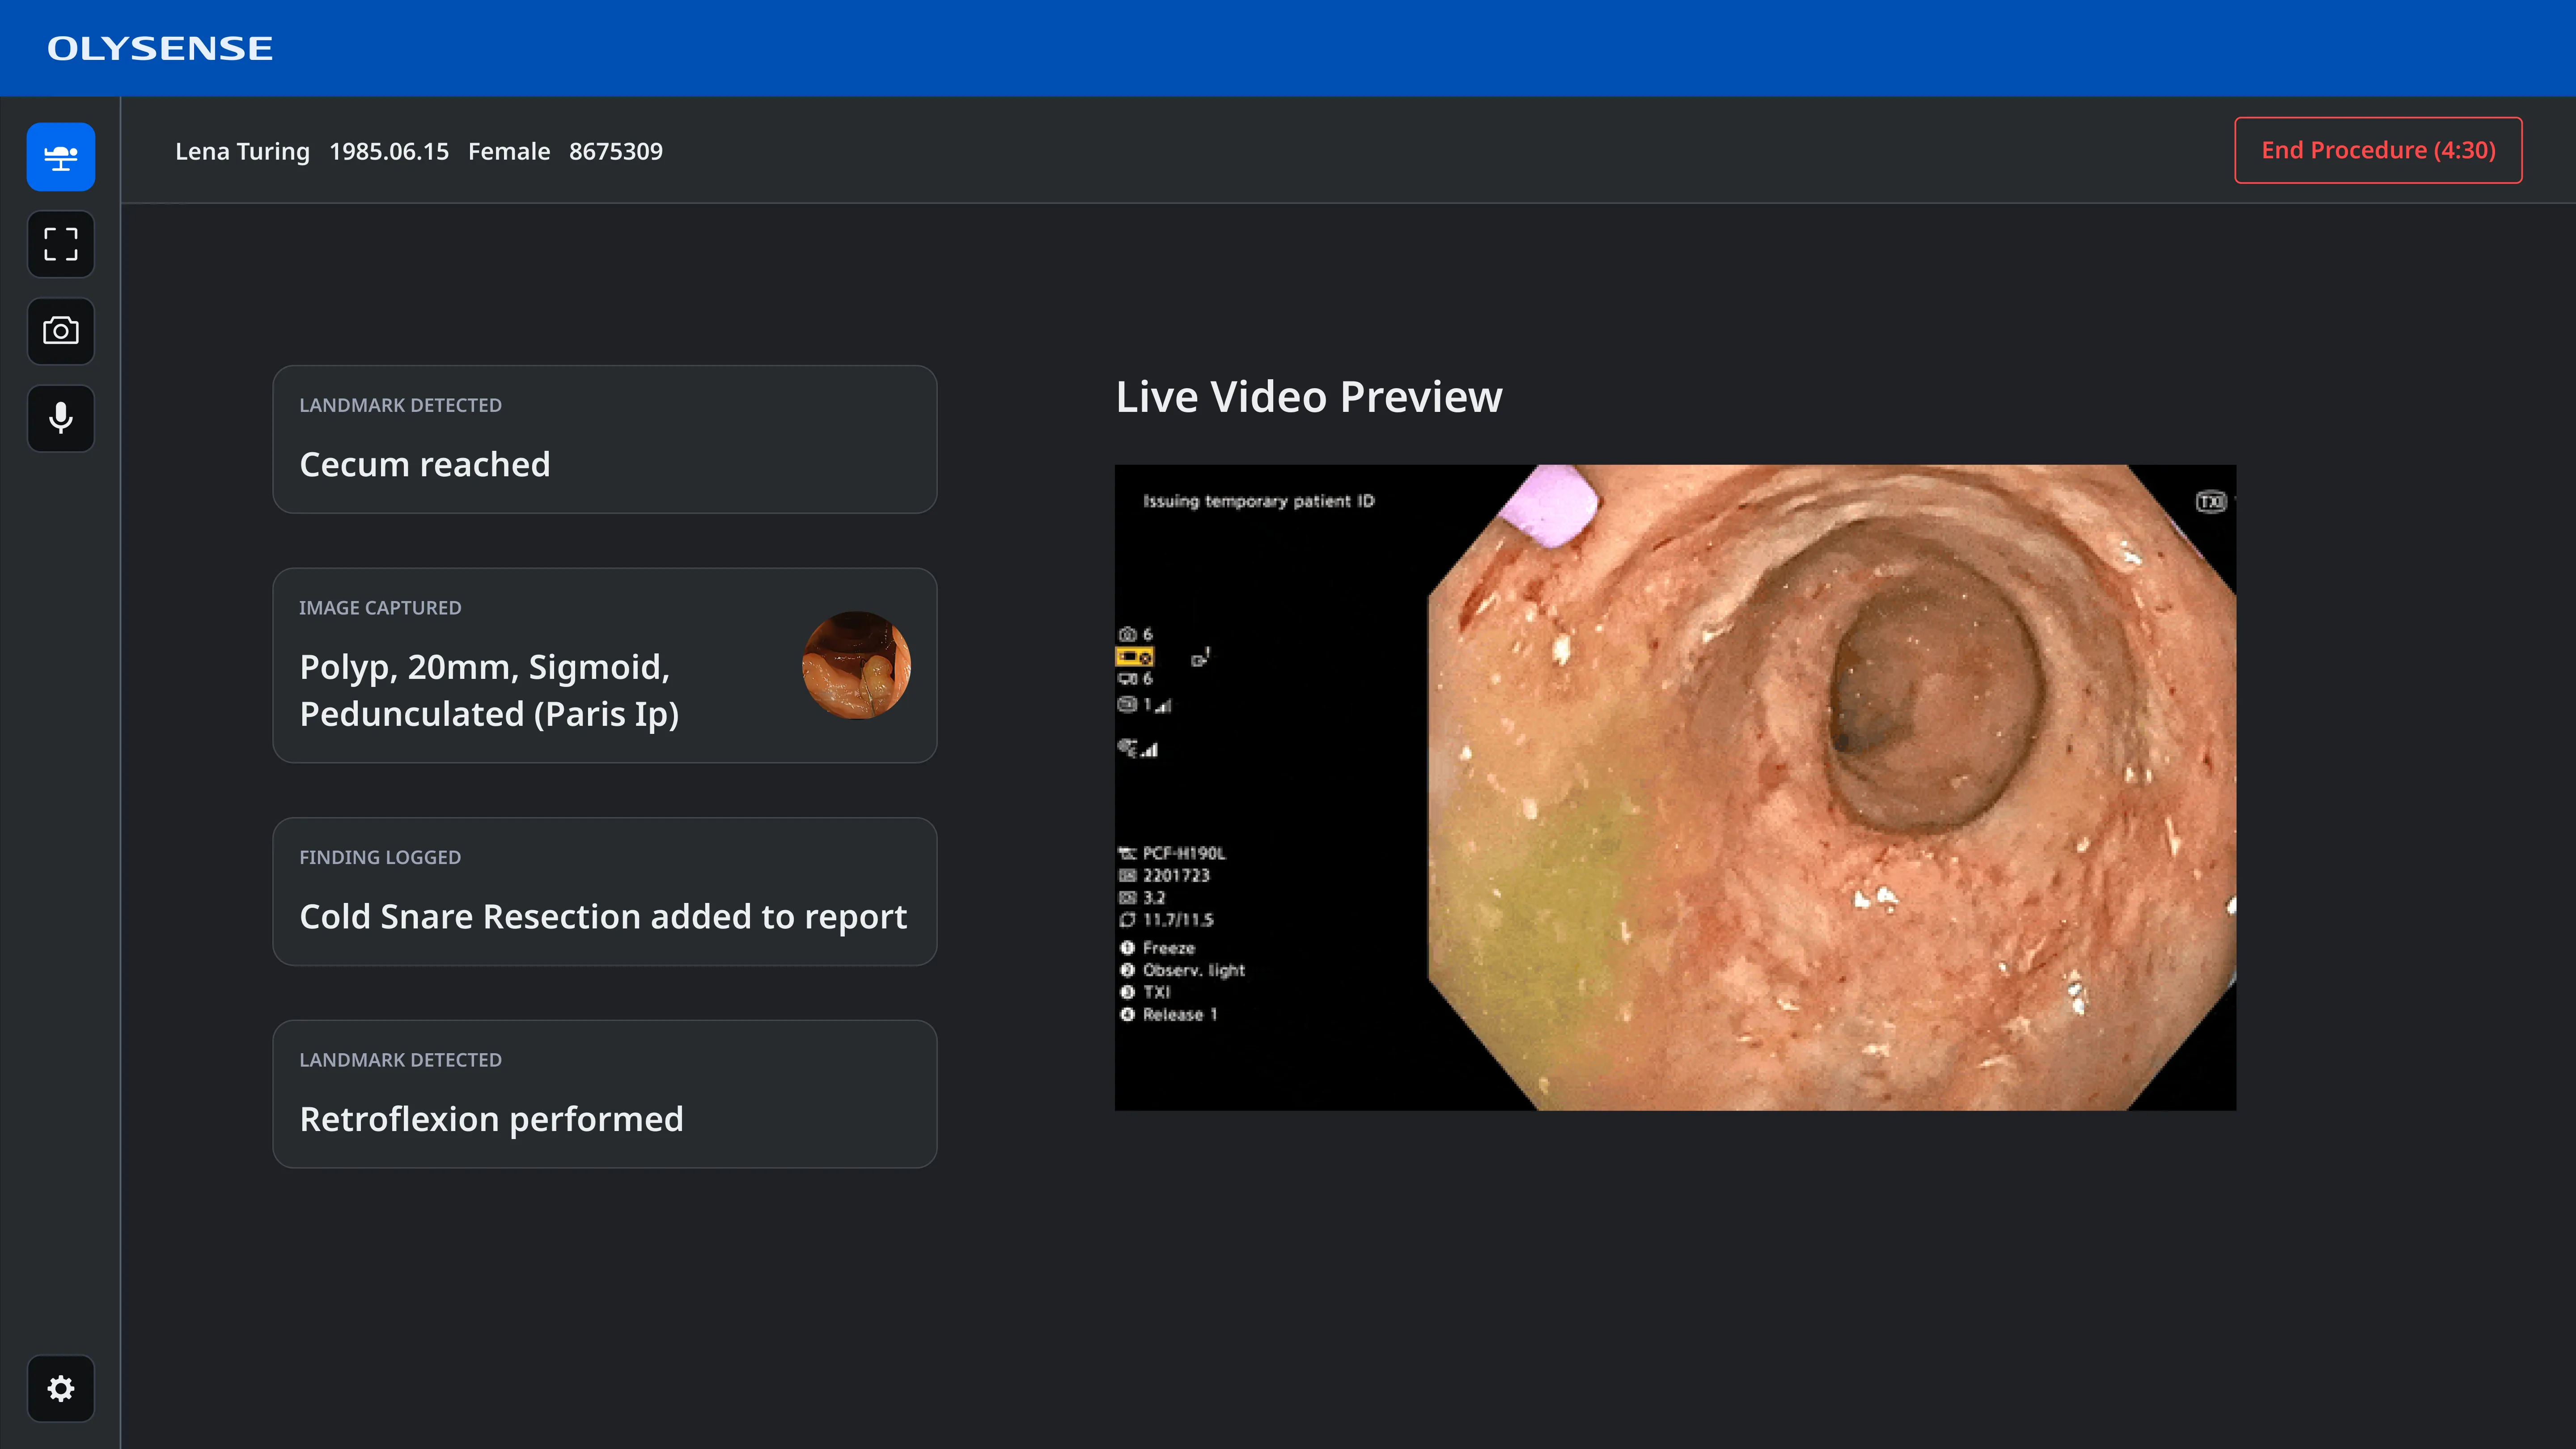Viewport: 2576px width, 1449px height.
Task: Expand the Cold Snare Resection finding entry
Action: (604, 891)
